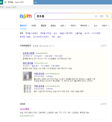Open the 아이선물관 sub-link
This screenshot has height=122, width=112.
coord(45,66)
